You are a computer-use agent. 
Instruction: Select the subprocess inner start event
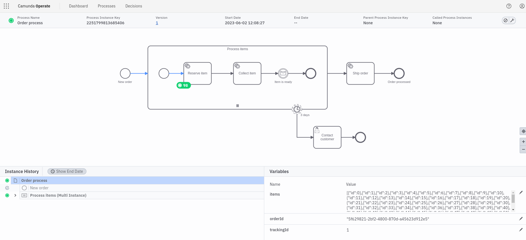tap(164, 74)
